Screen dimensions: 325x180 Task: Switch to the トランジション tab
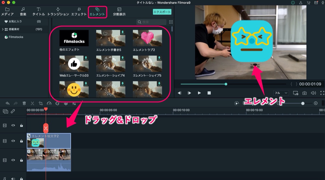click(58, 12)
